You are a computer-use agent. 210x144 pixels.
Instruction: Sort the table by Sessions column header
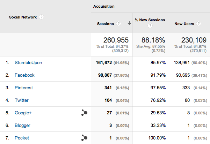105,24
